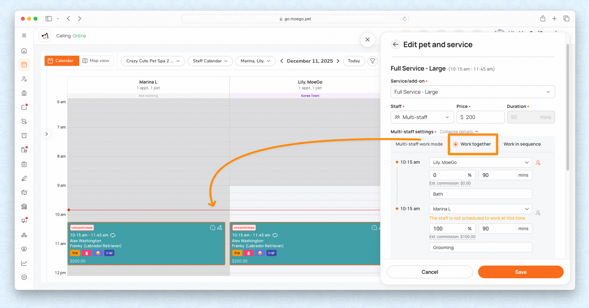Open the Clients sidebar icon

click(24, 79)
